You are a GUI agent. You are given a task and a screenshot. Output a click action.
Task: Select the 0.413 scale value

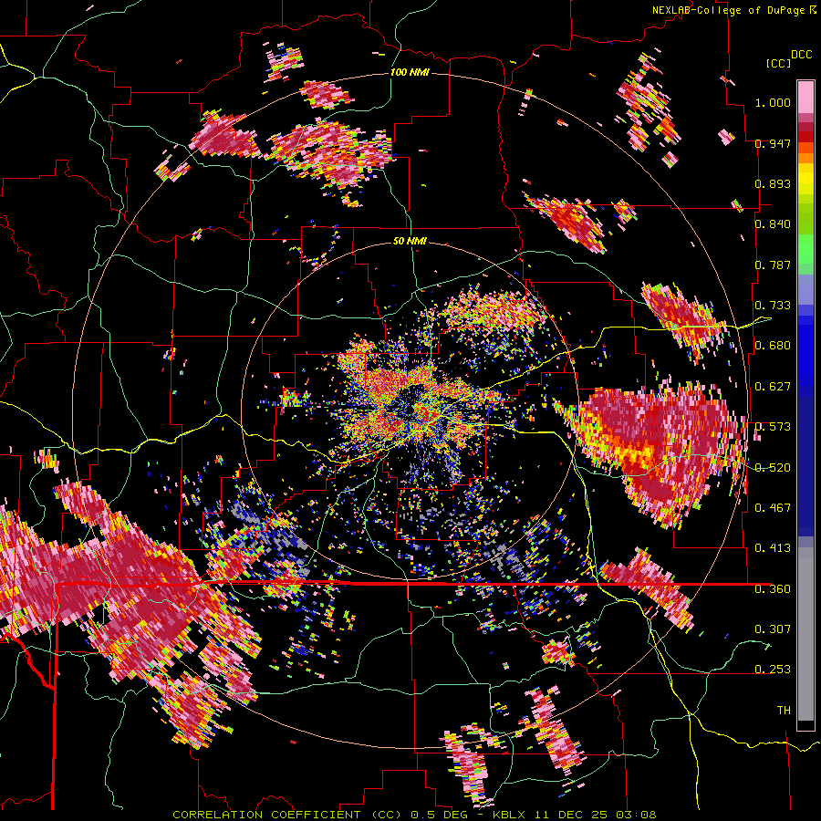point(773,548)
